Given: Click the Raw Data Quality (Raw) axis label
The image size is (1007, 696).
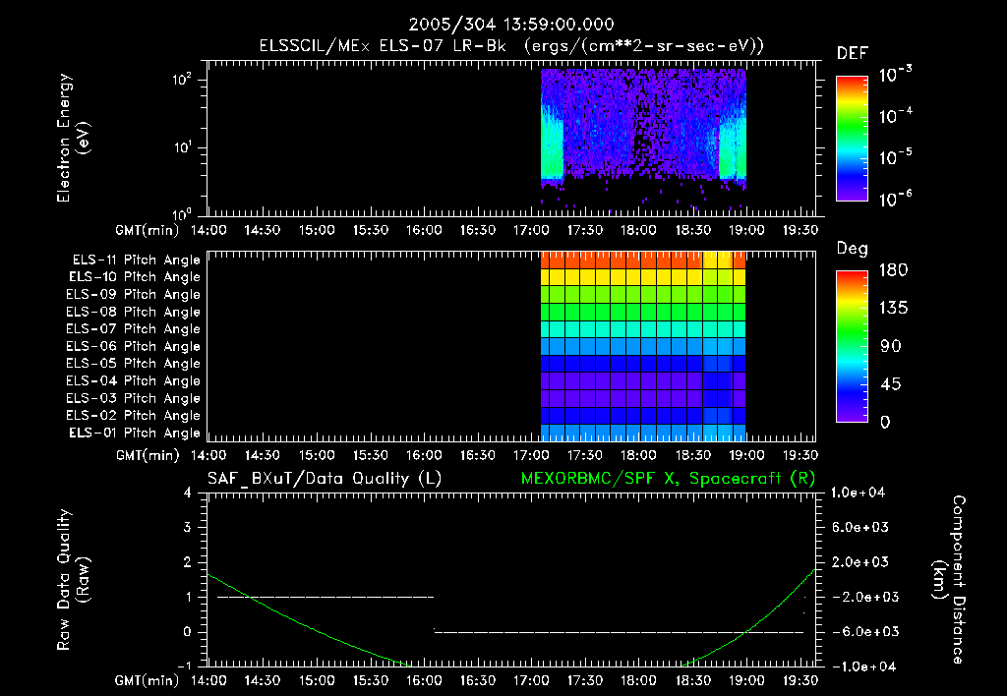Looking at the screenshot, I should tap(73, 580).
